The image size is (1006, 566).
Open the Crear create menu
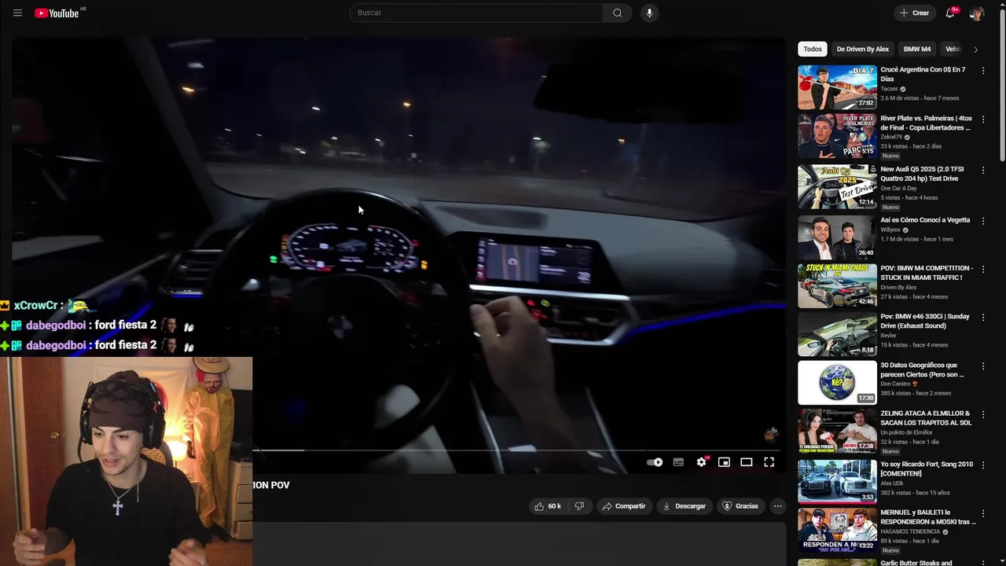pyautogui.click(x=914, y=13)
